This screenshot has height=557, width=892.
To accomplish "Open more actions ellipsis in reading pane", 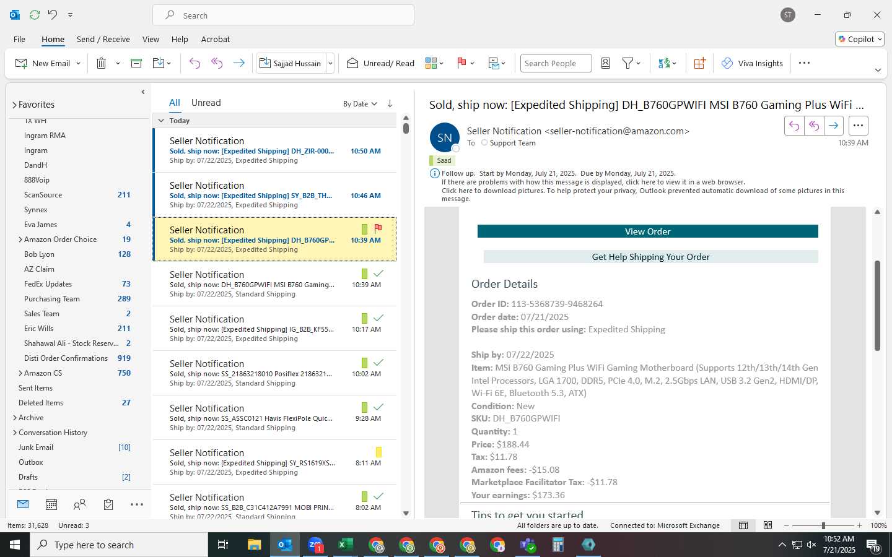I will click(858, 126).
